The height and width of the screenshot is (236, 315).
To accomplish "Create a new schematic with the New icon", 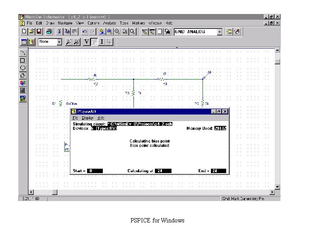I will tap(24, 31).
